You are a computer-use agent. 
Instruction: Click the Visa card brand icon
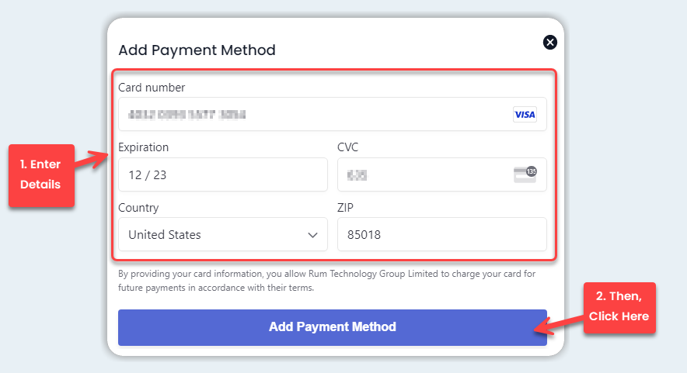pyautogui.click(x=525, y=115)
